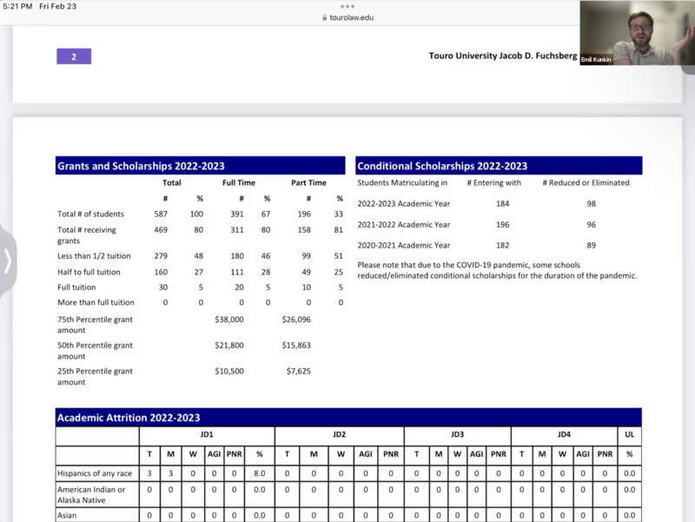
Task: Tap the Fri Feb 23 date in status bar
Action: pos(58,6)
